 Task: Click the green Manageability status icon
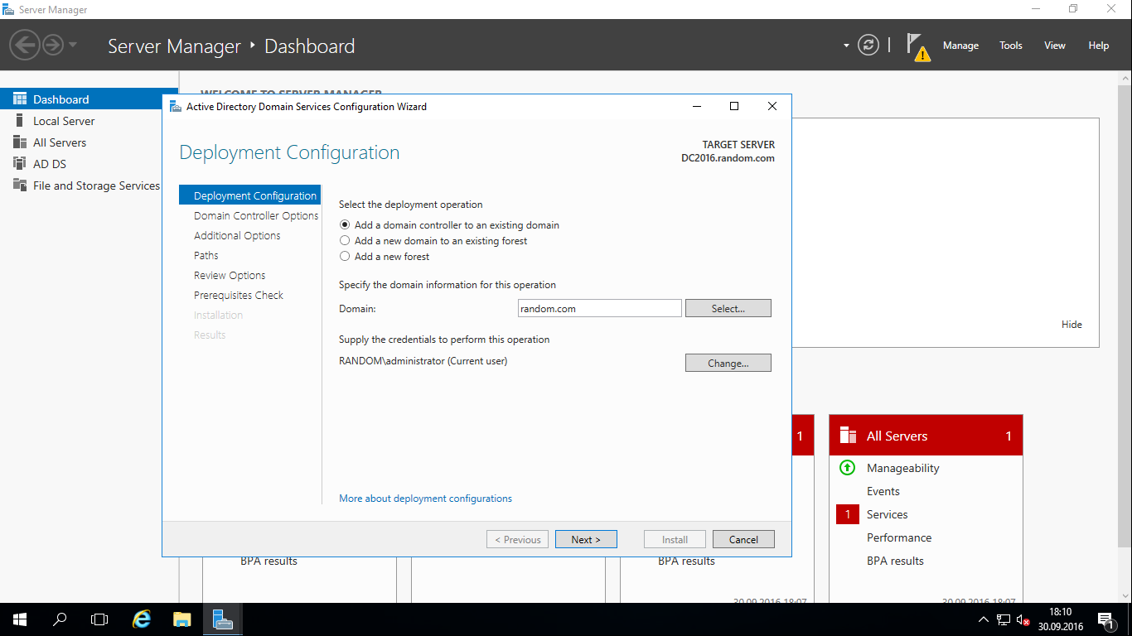(x=847, y=468)
